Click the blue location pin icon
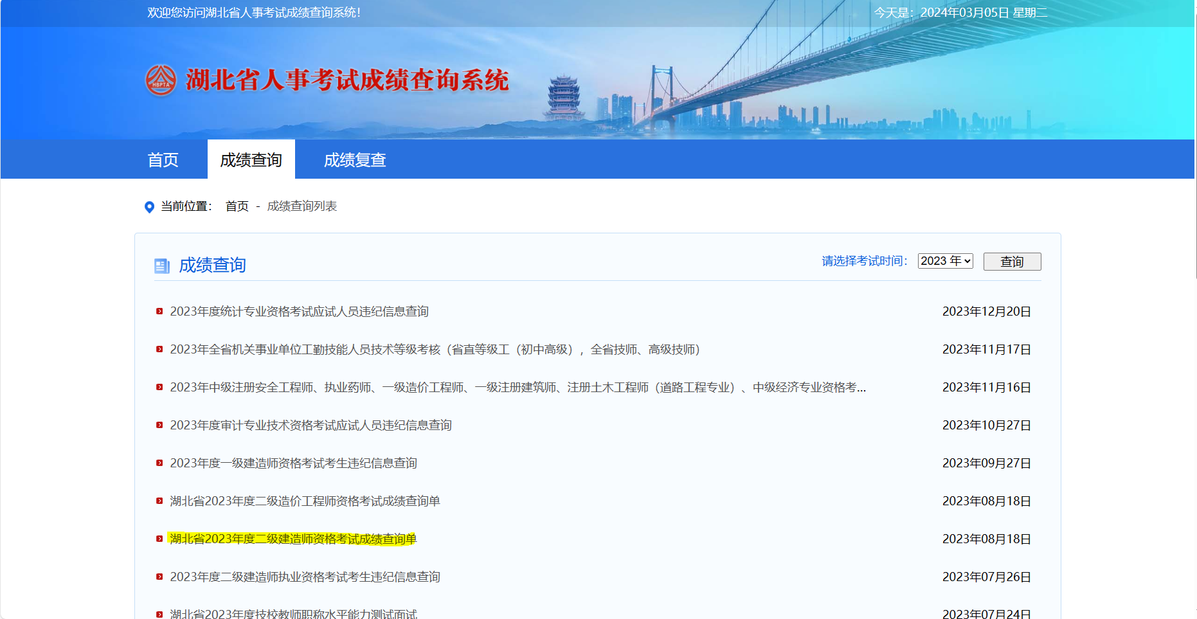This screenshot has width=1197, height=619. click(149, 207)
